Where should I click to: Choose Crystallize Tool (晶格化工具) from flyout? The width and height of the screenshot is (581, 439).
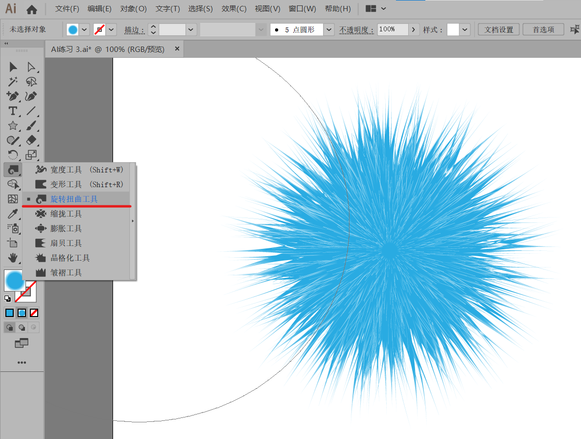click(x=76, y=258)
